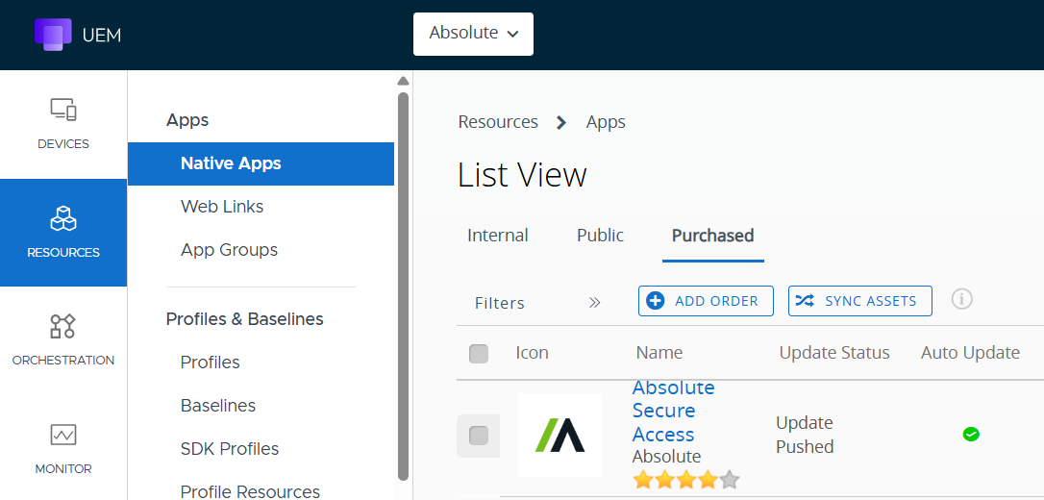This screenshot has height=500, width=1044.
Task: Click the Icon column header
Action: (532, 353)
